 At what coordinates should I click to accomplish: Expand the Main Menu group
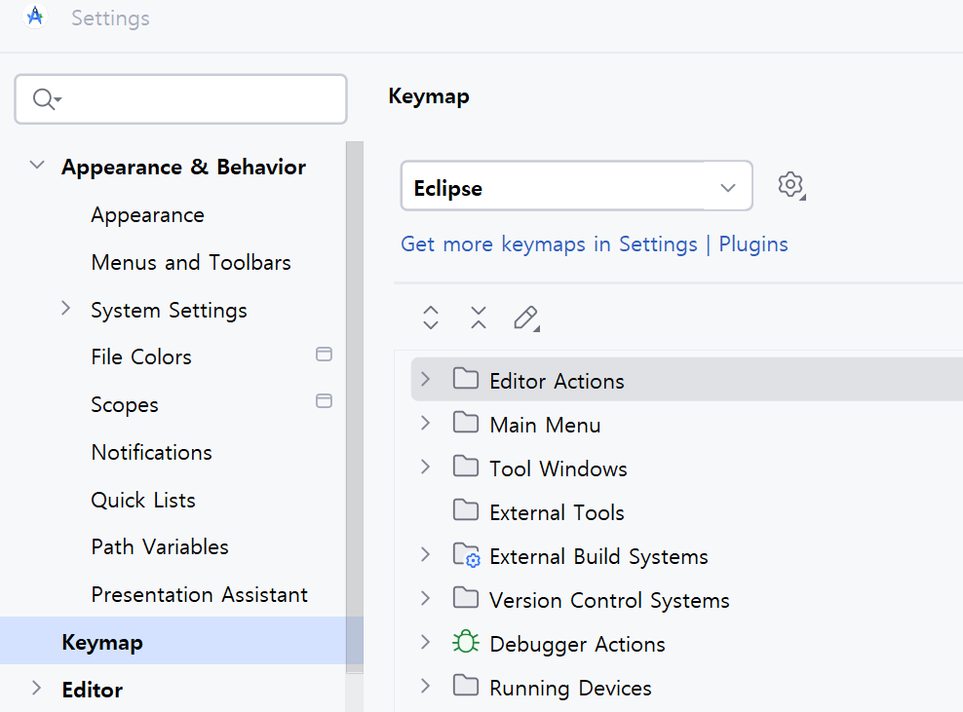click(x=425, y=423)
